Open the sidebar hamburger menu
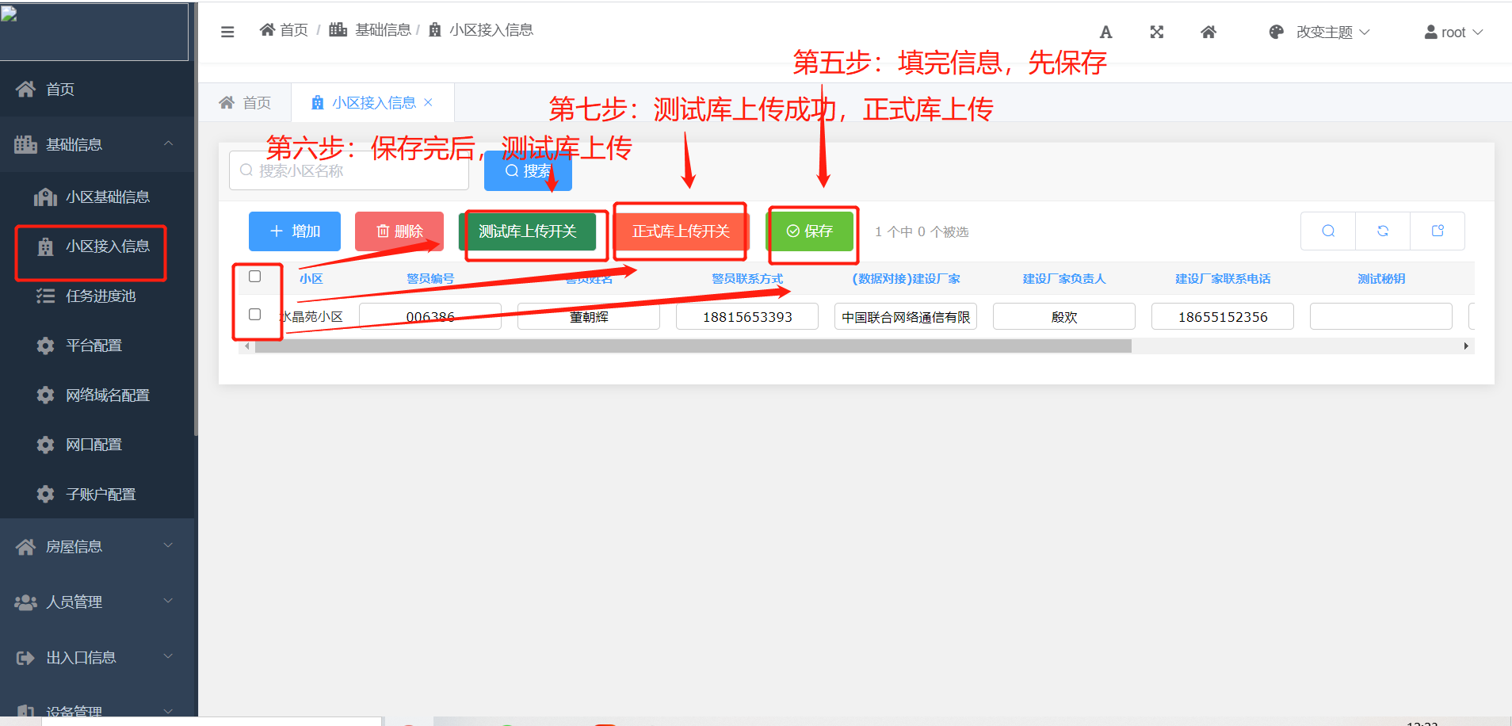 click(x=227, y=31)
